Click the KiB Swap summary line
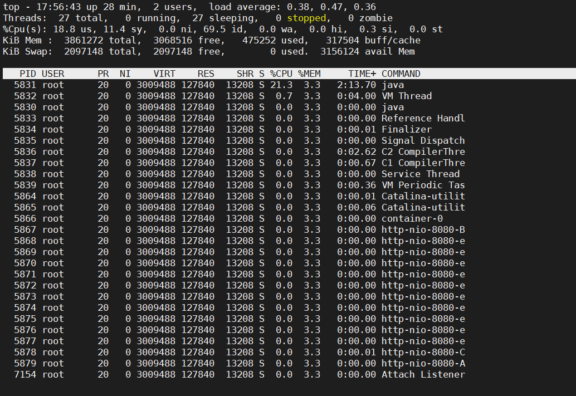576x396 pixels. tap(167, 51)
